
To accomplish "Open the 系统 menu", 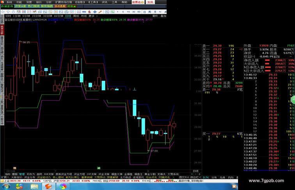I will click(x=9, y=2).
